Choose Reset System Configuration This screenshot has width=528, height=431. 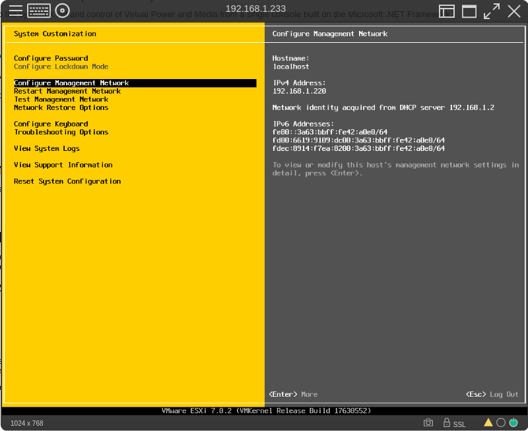(67, 181)
